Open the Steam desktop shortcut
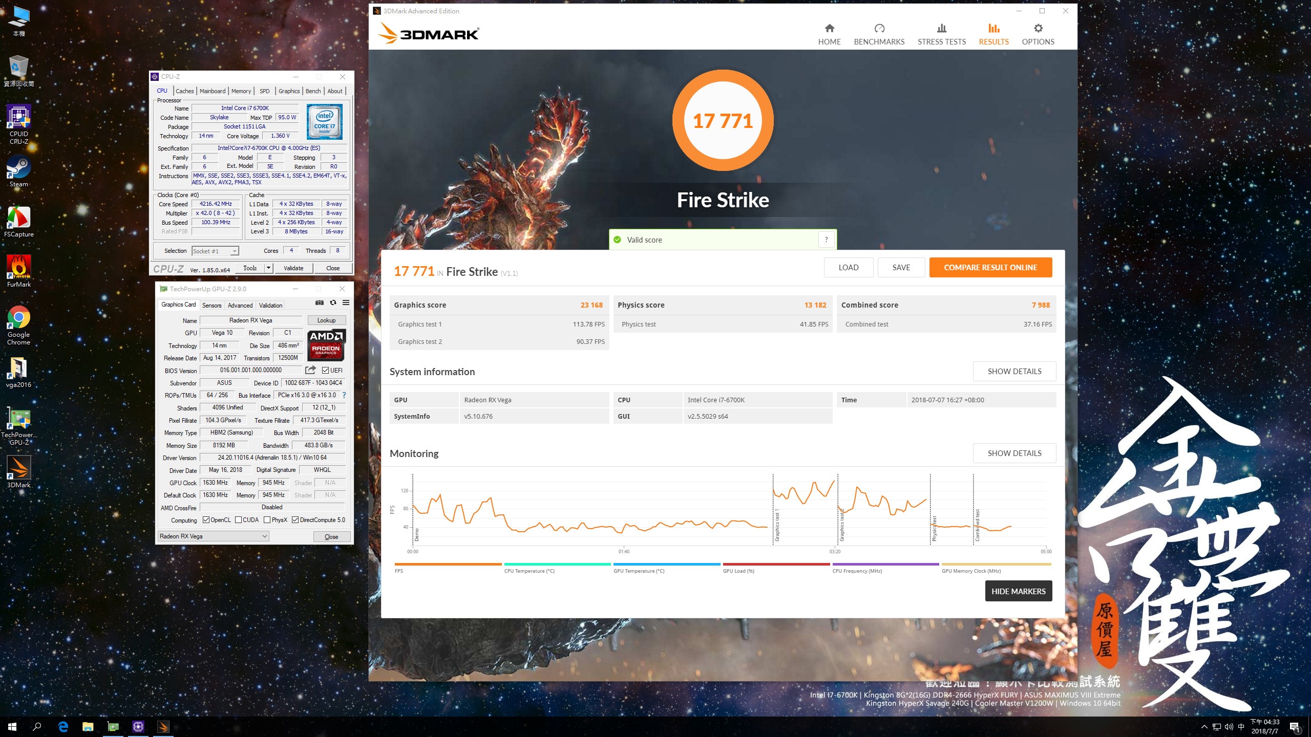The height and width of the screenshot is (737, 1311). tap(19, 171)
